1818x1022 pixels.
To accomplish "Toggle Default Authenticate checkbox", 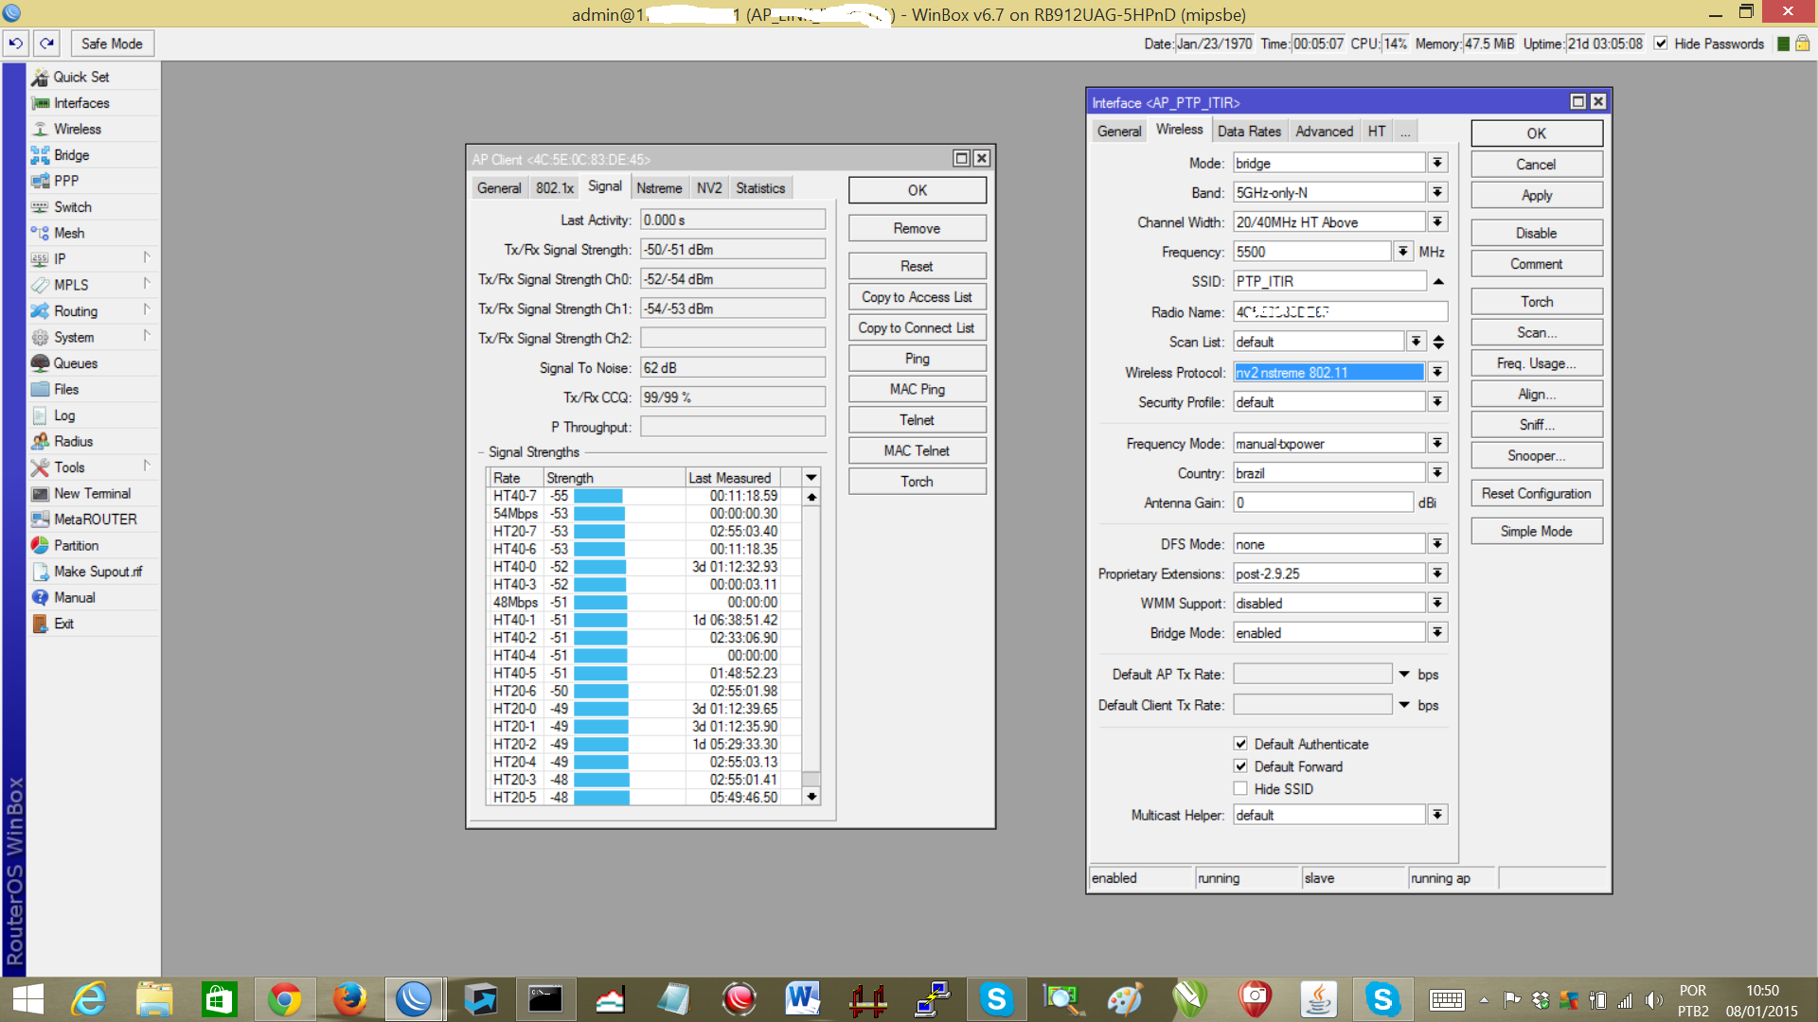I will pyautogui.click(x=1240, y=744).
